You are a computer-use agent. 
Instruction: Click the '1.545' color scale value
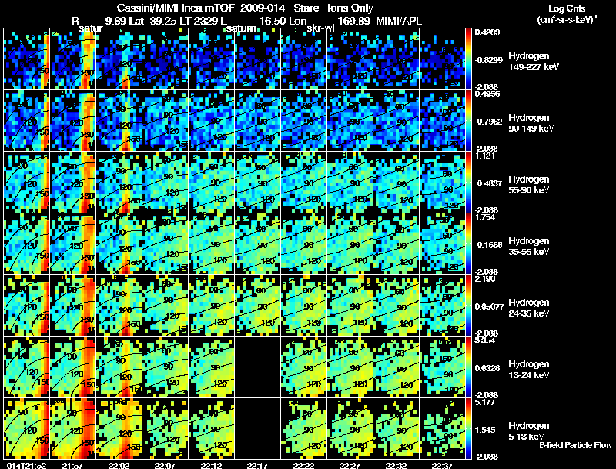pos(485,430)
